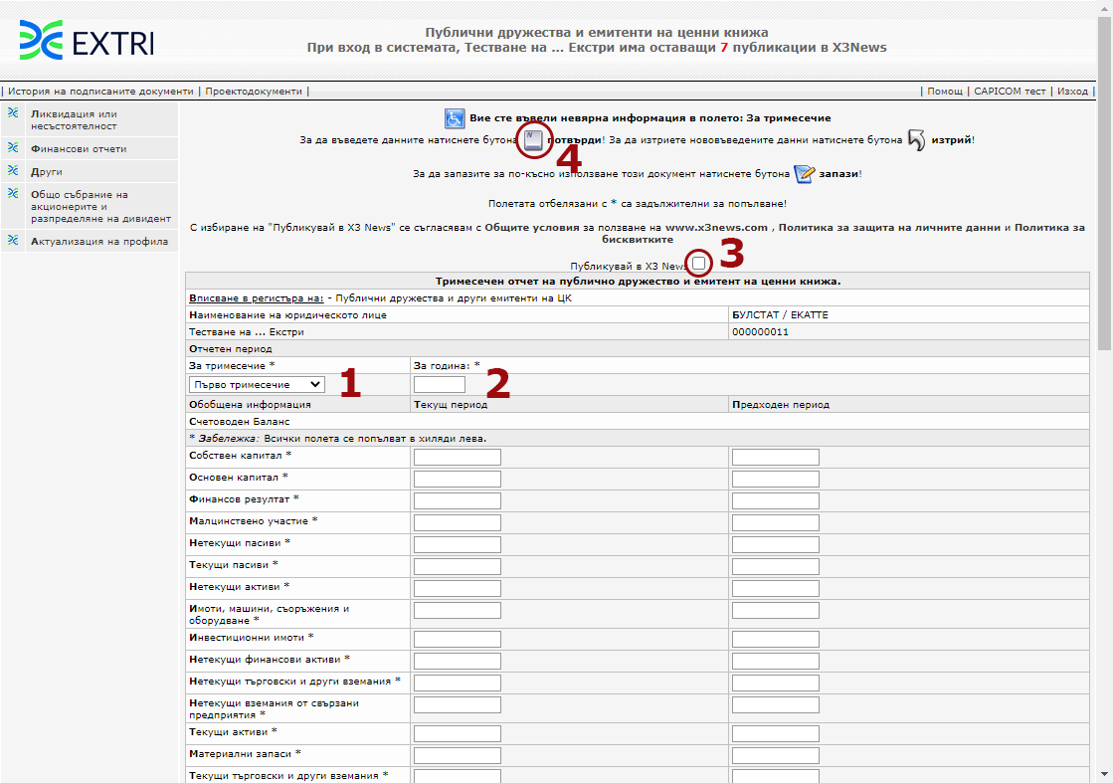Focus Собствен капитал previous period field
The height and width of the screenshot is (783, 1113).
pyautogui.click(x=775, y=457)
